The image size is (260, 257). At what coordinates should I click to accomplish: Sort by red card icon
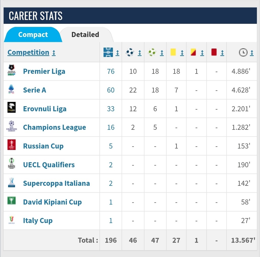(214, 52)
